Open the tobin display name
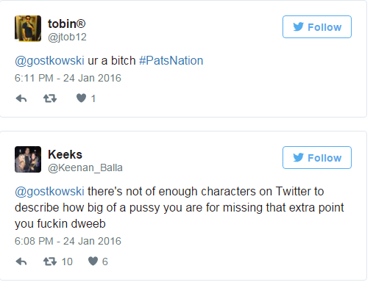This screenshot has height=285, width=373. click(67, 24)
